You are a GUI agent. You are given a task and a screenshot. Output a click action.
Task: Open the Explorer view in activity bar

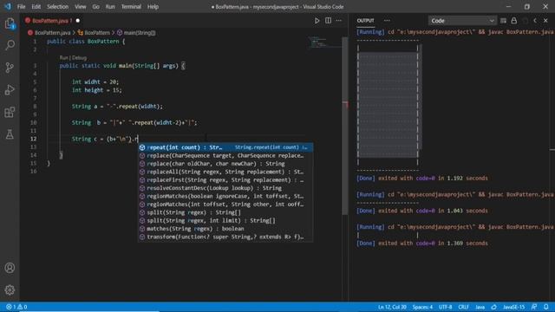[10, 24]
